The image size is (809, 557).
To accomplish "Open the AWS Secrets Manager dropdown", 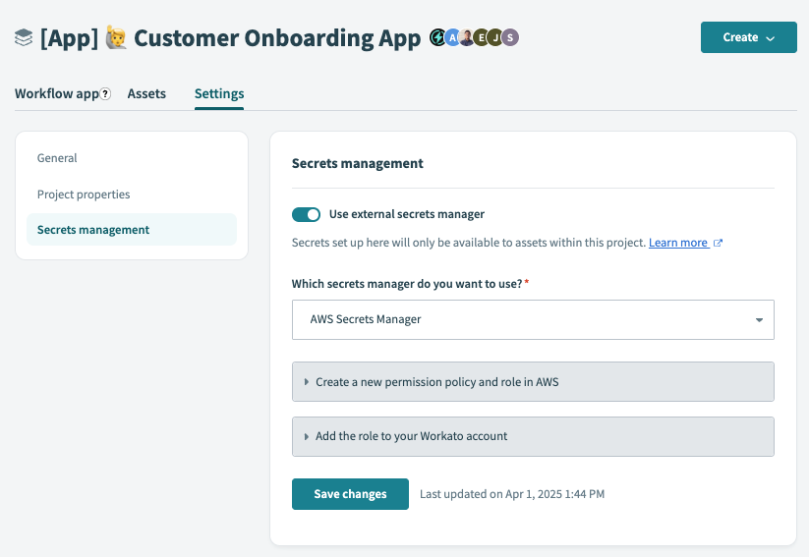I will (533, 320).
